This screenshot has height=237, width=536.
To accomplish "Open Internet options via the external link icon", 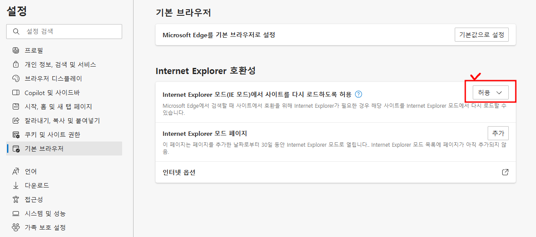I will (505, 172).
